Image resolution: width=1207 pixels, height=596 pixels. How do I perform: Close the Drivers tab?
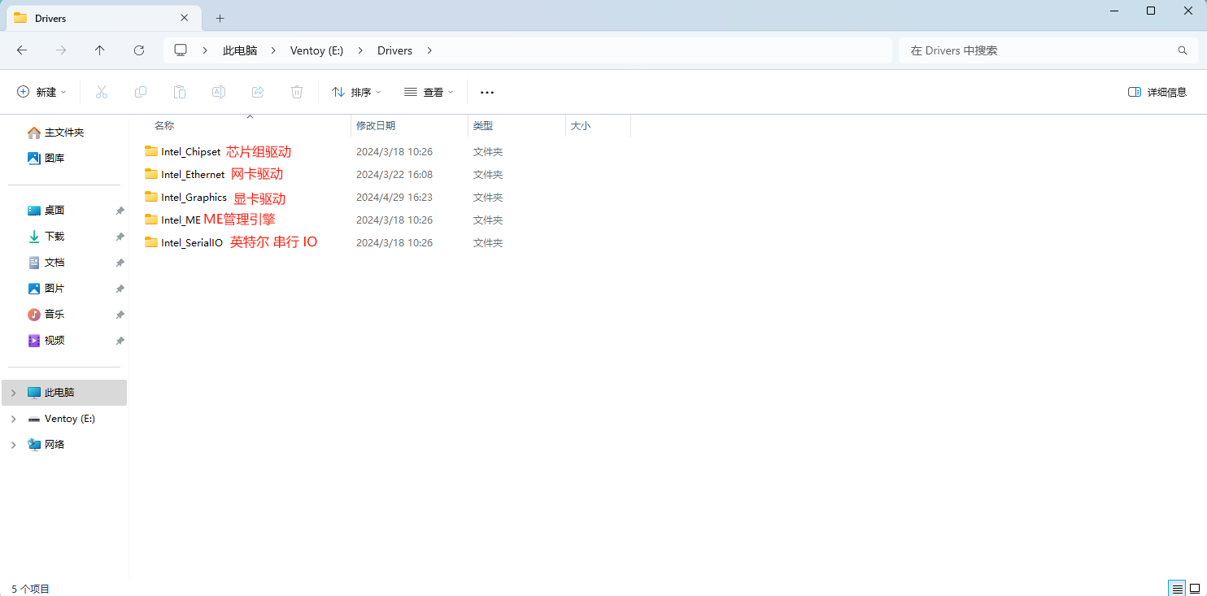185,17
